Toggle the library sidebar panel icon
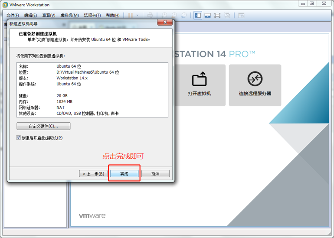 (198, 15)
